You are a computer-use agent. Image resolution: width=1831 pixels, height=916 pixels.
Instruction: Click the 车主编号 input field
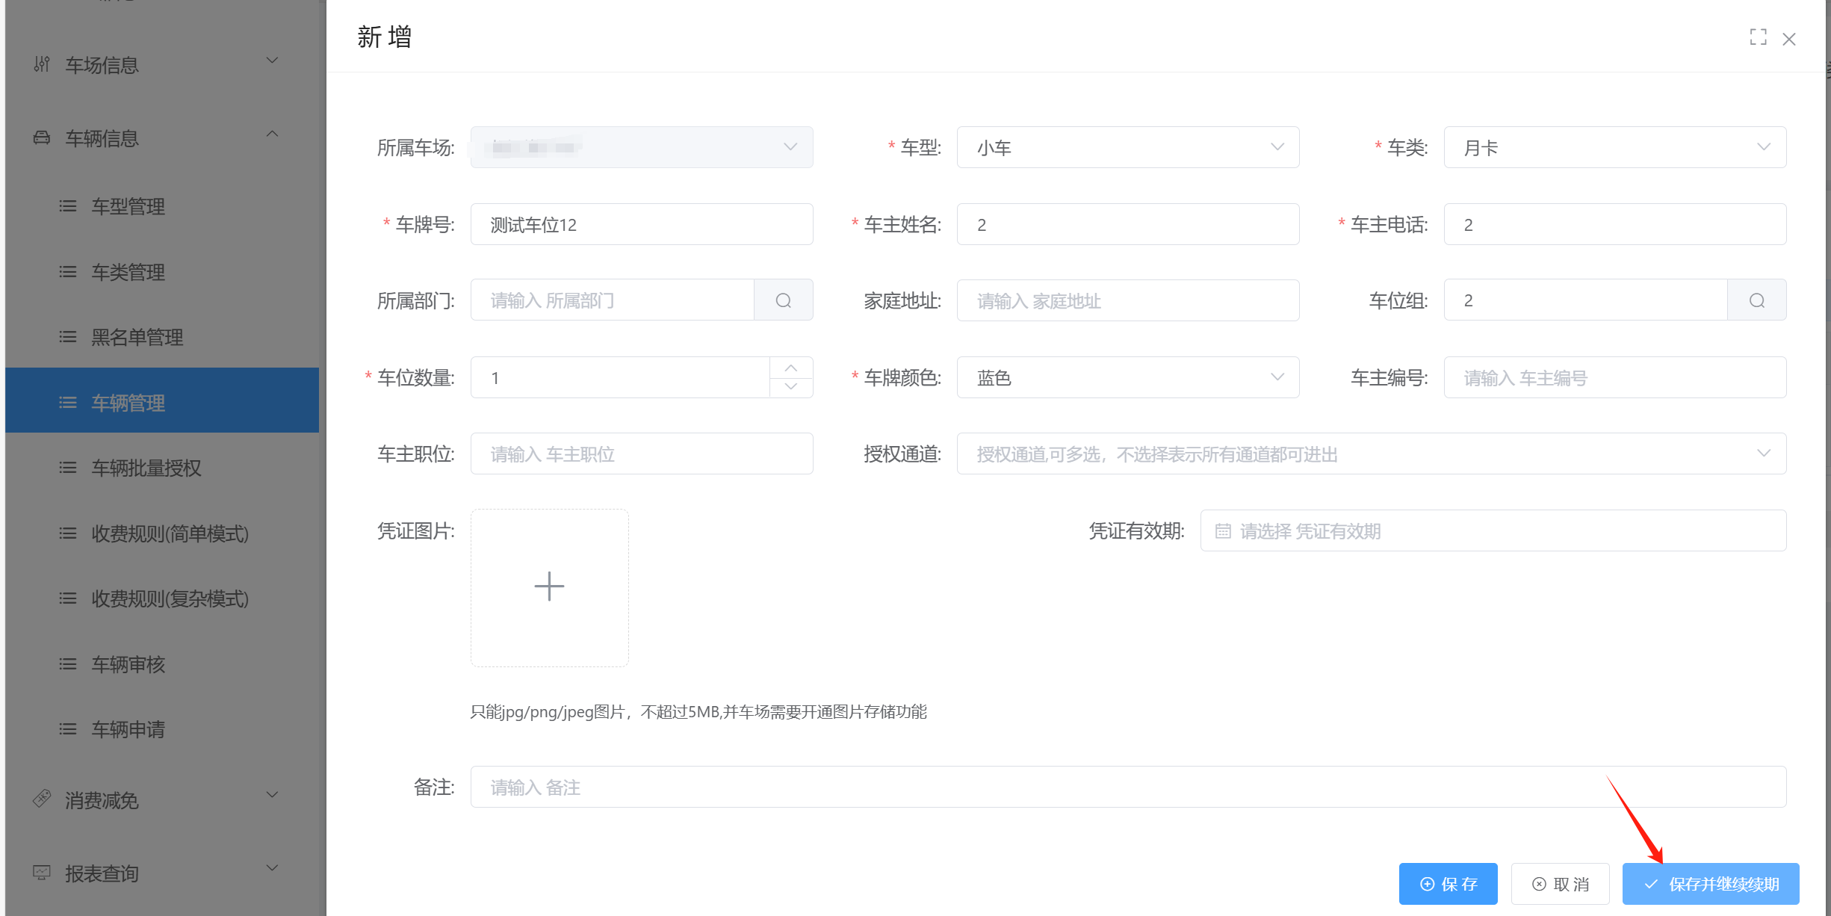[x=1614, y=377]
